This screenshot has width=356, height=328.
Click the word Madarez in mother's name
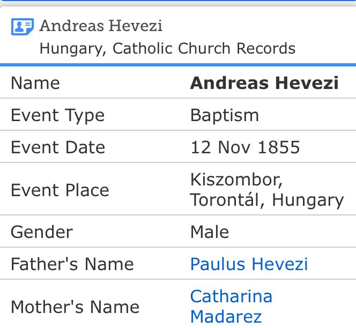[x=226, y=317]
